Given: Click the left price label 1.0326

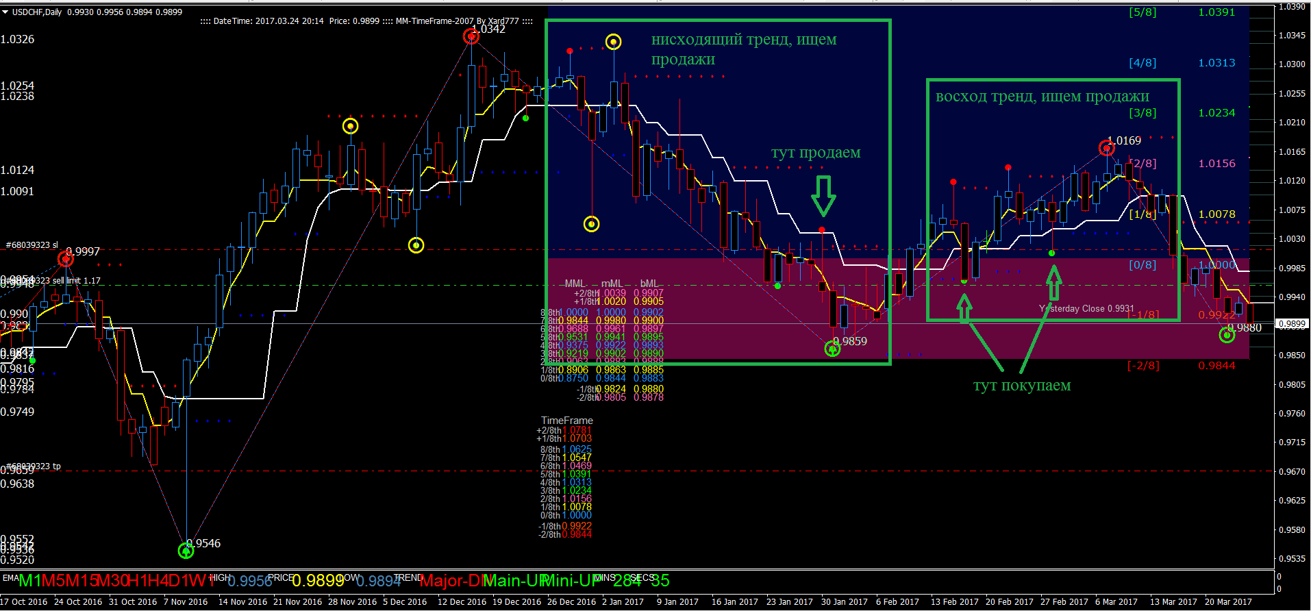Looking at the screenshot, I should click(17, 40).
